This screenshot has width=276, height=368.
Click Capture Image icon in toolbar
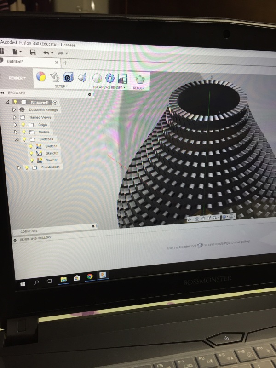tap(122, 79)
